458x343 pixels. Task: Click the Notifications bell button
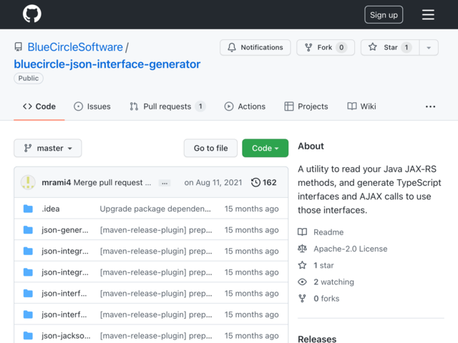255,47
